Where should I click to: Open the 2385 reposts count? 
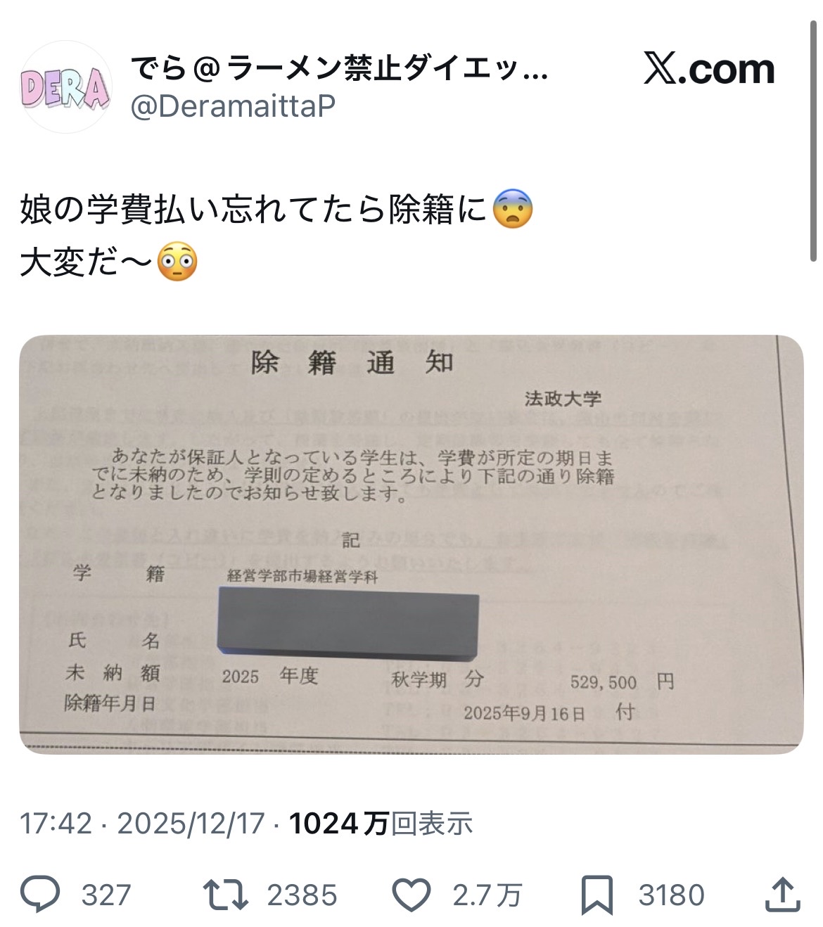302,895
